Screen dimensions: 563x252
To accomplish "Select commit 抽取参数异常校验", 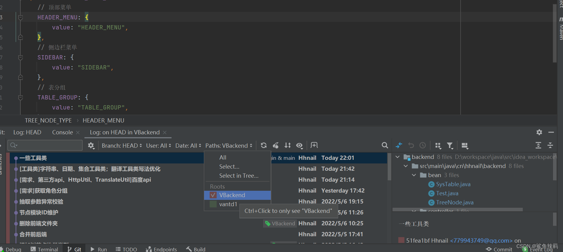I will tap(41, 201).
